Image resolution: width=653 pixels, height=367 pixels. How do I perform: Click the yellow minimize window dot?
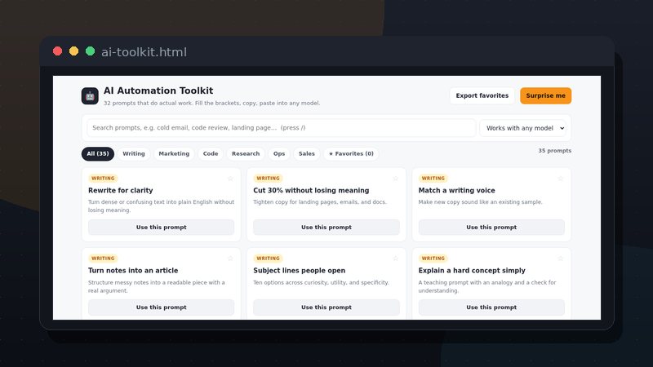73,51
